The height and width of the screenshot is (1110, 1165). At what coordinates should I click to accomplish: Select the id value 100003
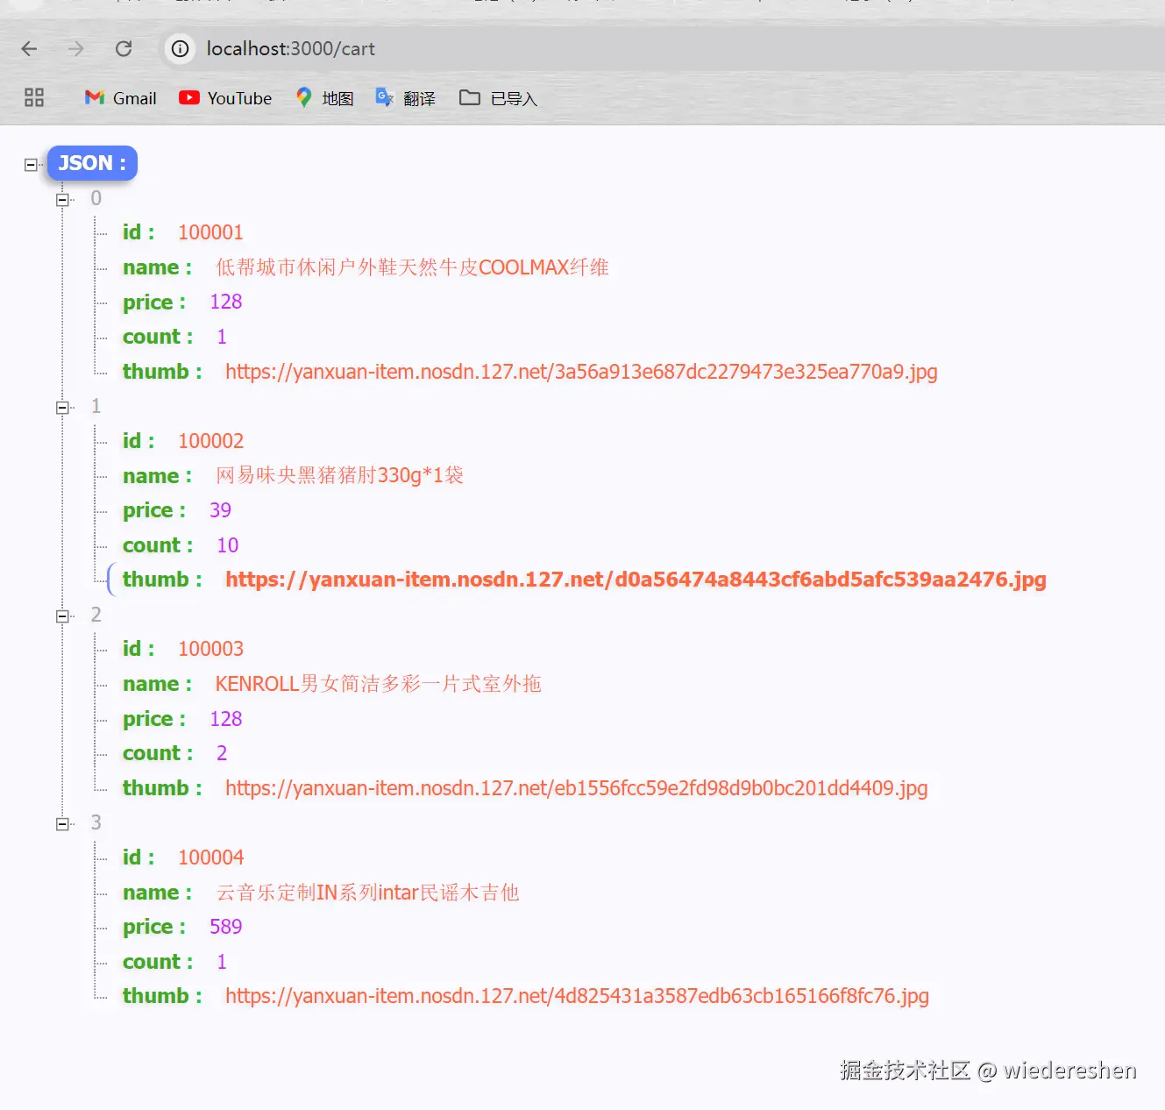tap(210, 649)
